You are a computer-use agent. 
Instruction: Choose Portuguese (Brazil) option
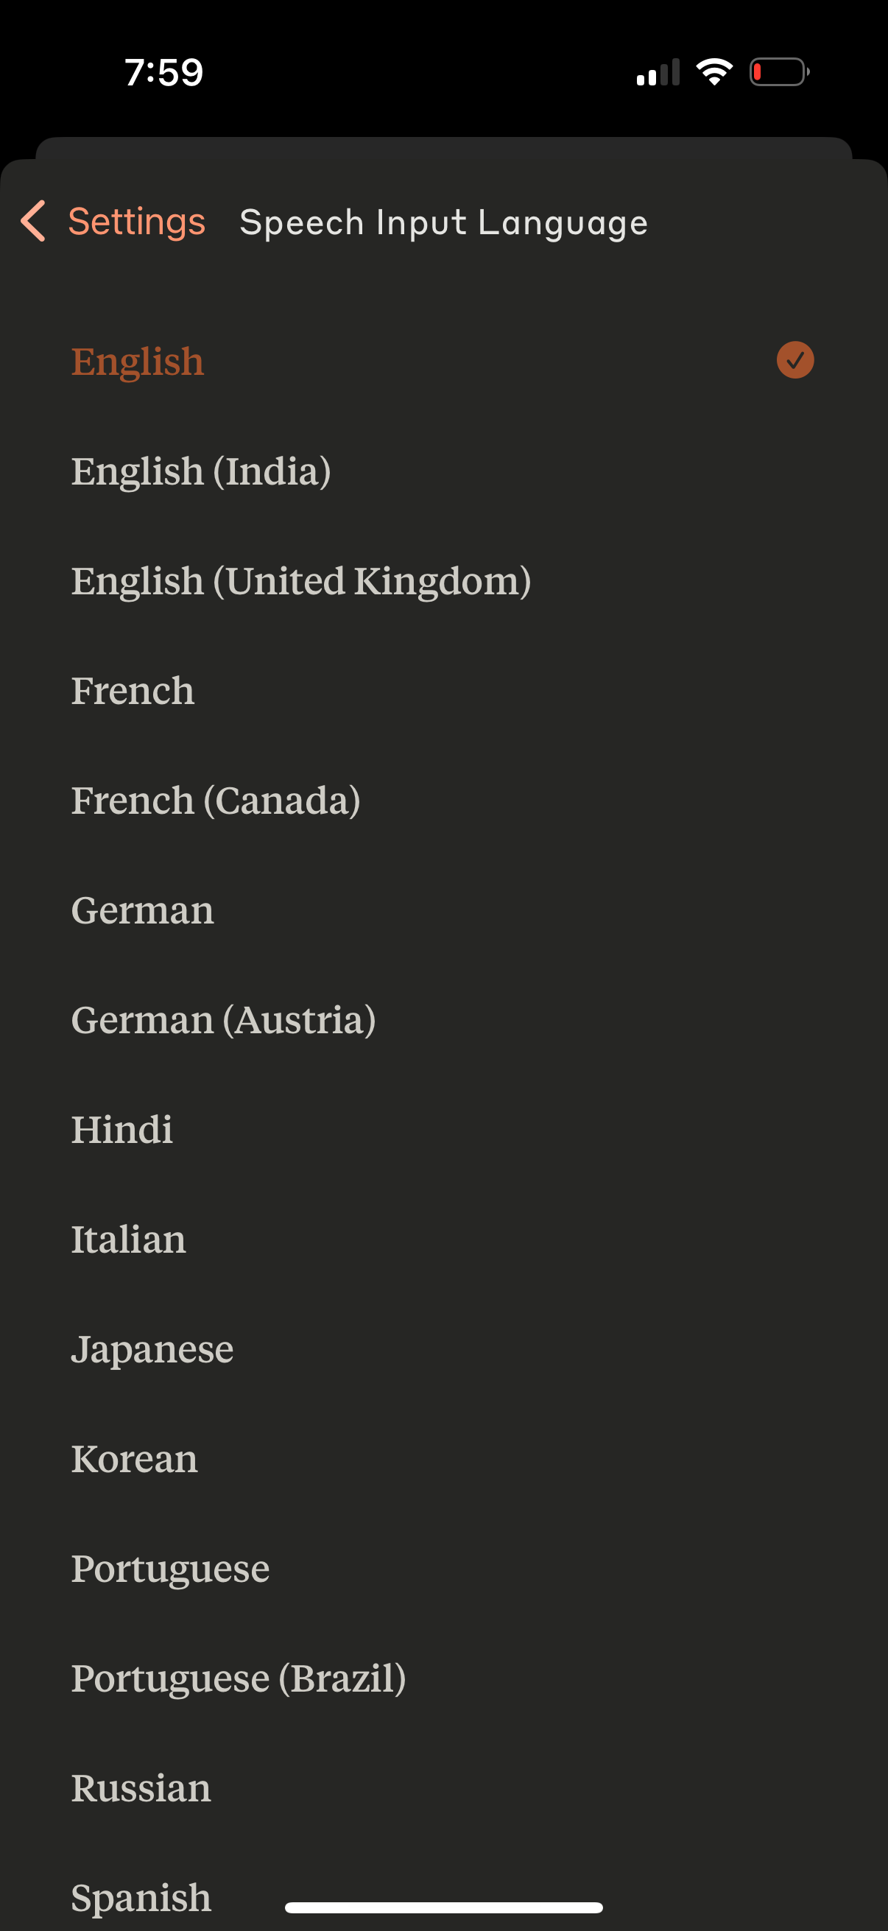tap(239, 1677)
